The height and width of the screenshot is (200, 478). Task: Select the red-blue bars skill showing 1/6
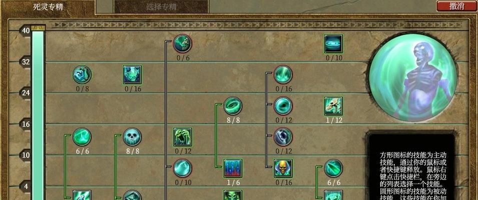coord(233,168)
